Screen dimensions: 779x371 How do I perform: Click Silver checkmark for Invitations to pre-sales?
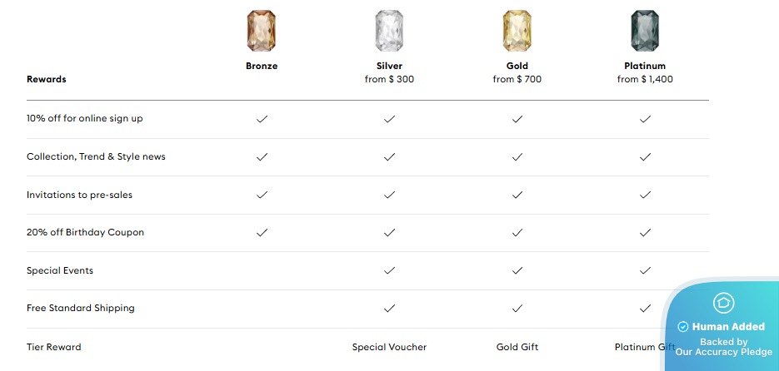click(x=390, y=195)
